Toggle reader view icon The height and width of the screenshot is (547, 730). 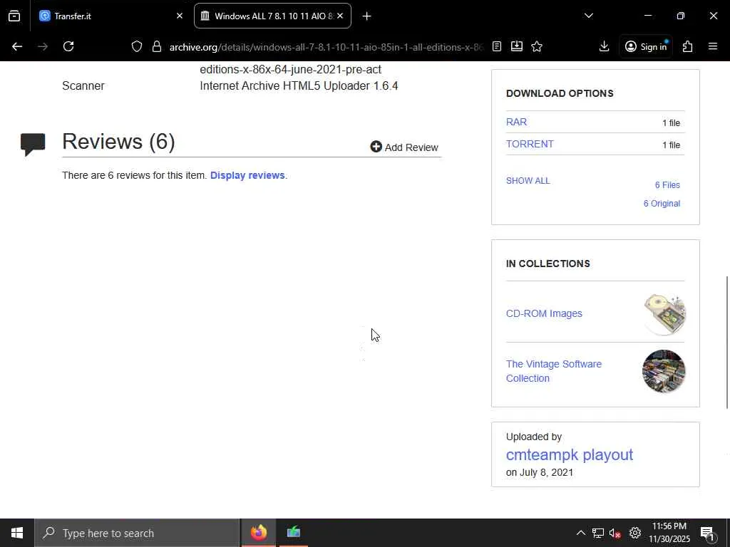pos(497,46)
